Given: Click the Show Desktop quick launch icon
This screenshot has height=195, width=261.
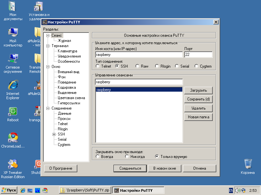Looking at the screenshot, I should pos(30,190).
